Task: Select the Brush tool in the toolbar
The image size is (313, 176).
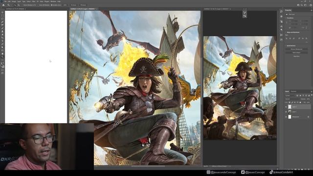Action: pyautogui.click(x=2, y=28)
